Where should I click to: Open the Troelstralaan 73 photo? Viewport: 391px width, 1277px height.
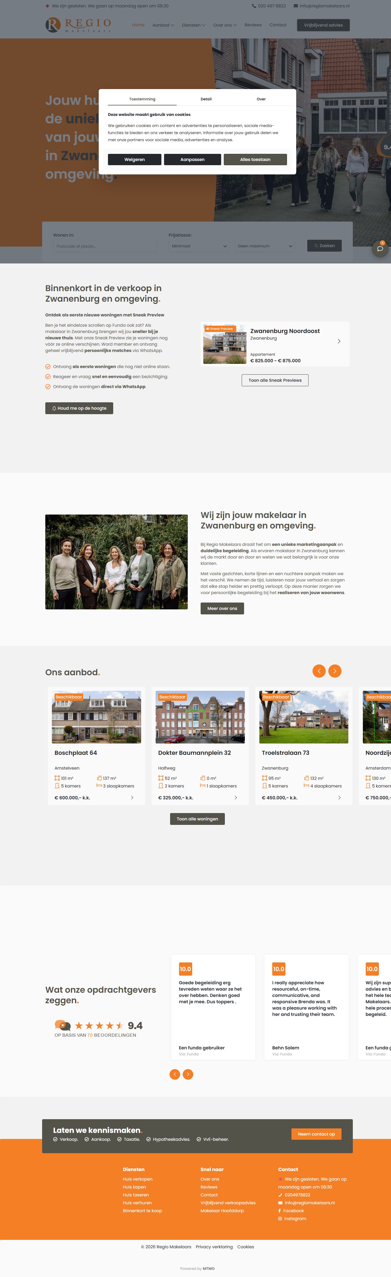(304, 717)
